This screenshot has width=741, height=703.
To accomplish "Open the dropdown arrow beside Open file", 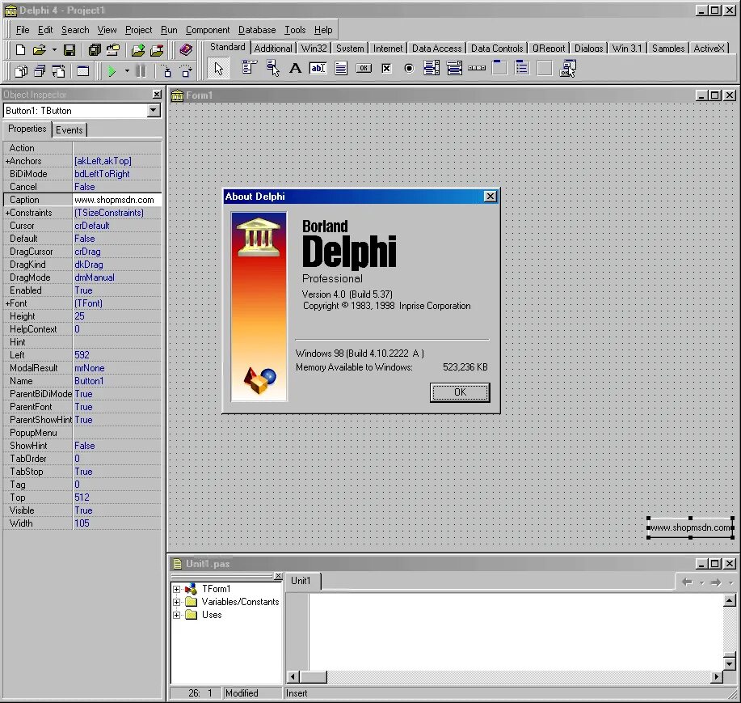I will pyautogui.click(x=54, y=49).
